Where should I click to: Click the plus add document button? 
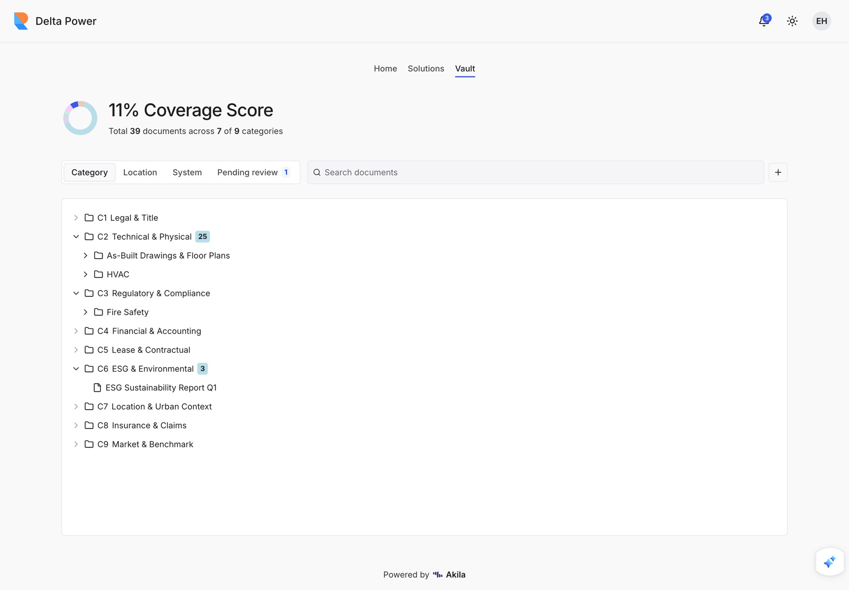[x=778, y=172]
